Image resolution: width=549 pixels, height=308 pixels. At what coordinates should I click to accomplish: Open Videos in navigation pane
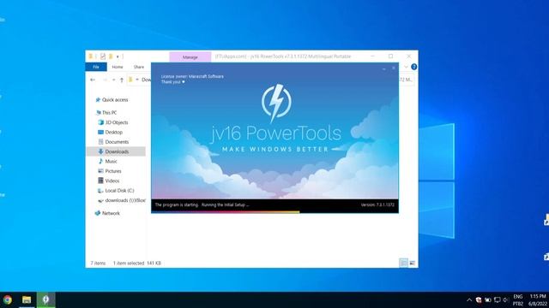point(112,181)
